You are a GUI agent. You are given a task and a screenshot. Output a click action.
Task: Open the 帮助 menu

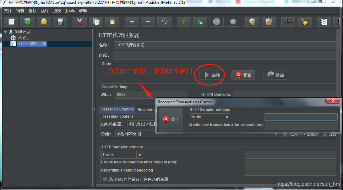[83, 11]
